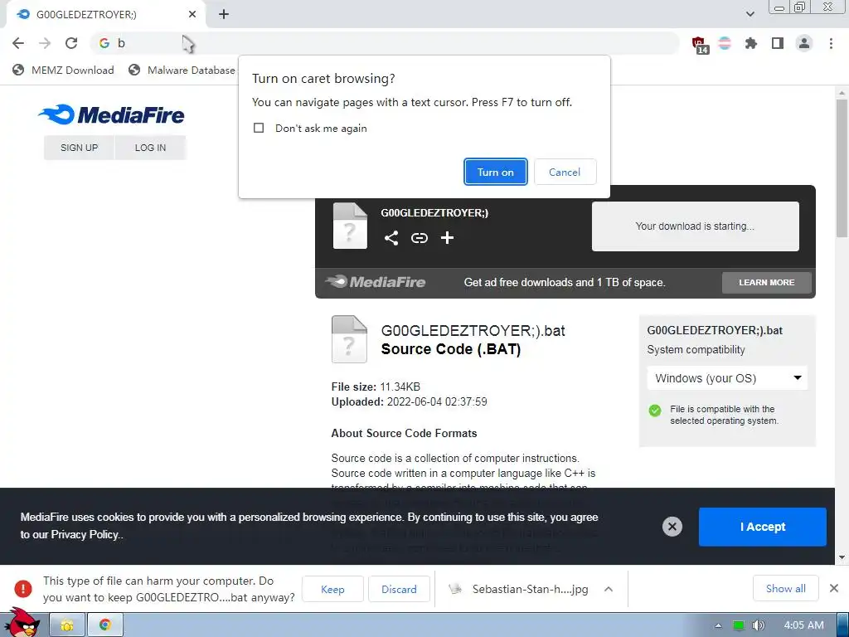The width and height of the screenshot is (849, 637).
Task: Check the Don't ask me again box
Action: pyautogui.click(x=259, y=128)
